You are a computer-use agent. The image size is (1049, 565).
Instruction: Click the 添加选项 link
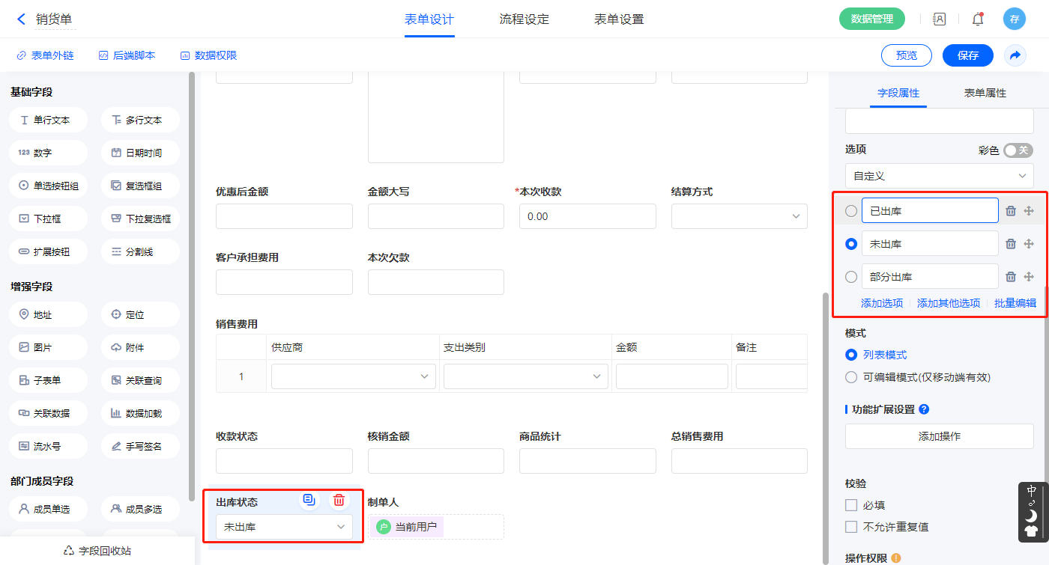tap(881, 303)
